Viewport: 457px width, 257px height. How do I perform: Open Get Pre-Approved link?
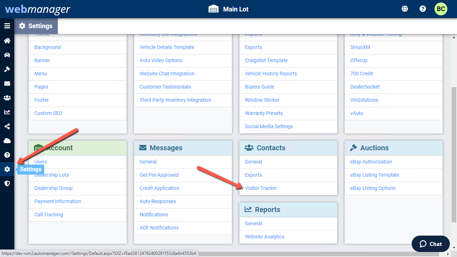coord(159,175)
